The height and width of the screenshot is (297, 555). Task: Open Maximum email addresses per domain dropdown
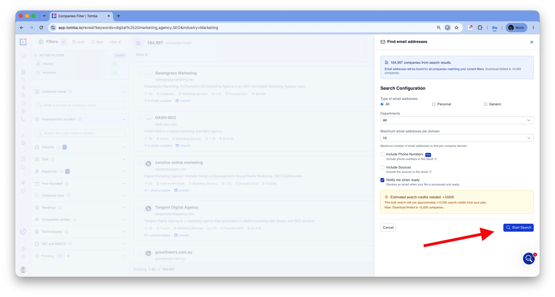tap(457, 138)
